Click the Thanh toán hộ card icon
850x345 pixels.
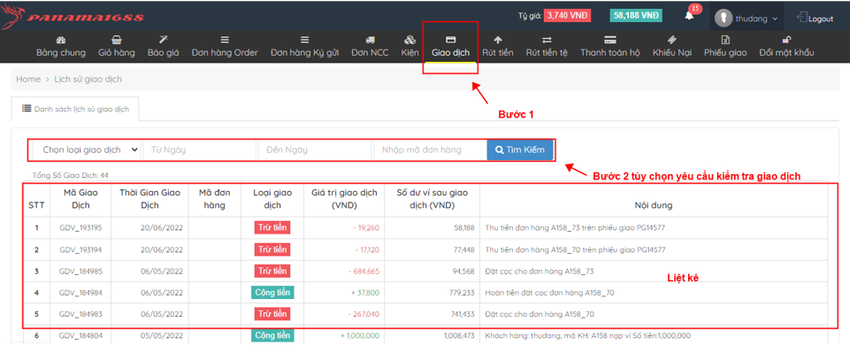click(609, 40)
